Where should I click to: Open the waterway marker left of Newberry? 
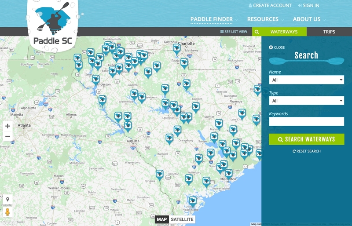(x=142, y=98)
